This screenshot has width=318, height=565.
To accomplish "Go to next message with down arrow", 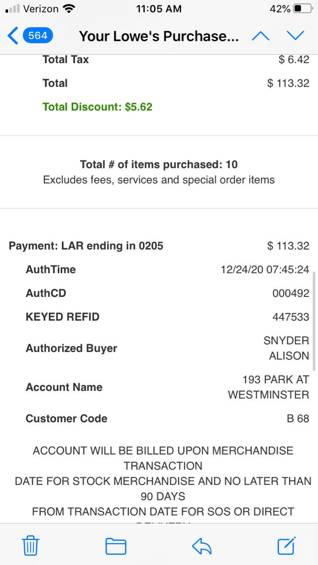I will point(295,36).
